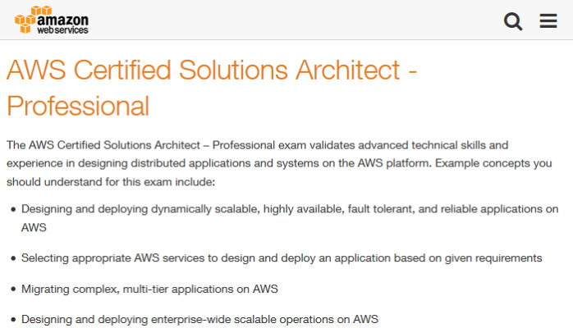Click the bullet 'Designing and deploying enterprise-wide scalable operations'
Screen dimensions: 573x328
(199, 319)
